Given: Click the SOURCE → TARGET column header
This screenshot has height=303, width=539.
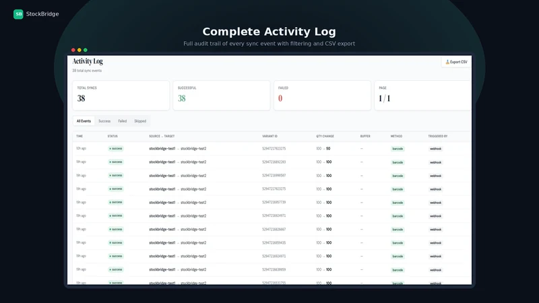Looking at the screenshot, I should [162, 137].
